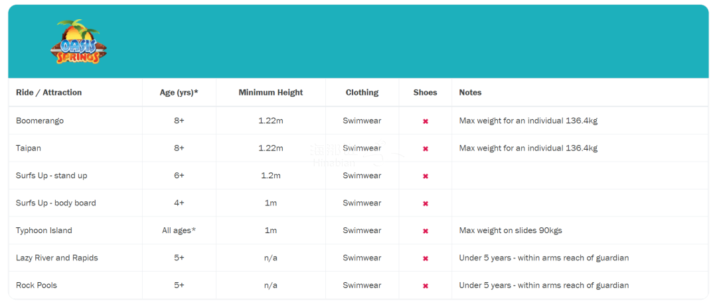Image resolution: width=717 pixels, height=308 pixels.
Task: Click the red X for Surfs Up stand up
Action: [x=426, y=176]
